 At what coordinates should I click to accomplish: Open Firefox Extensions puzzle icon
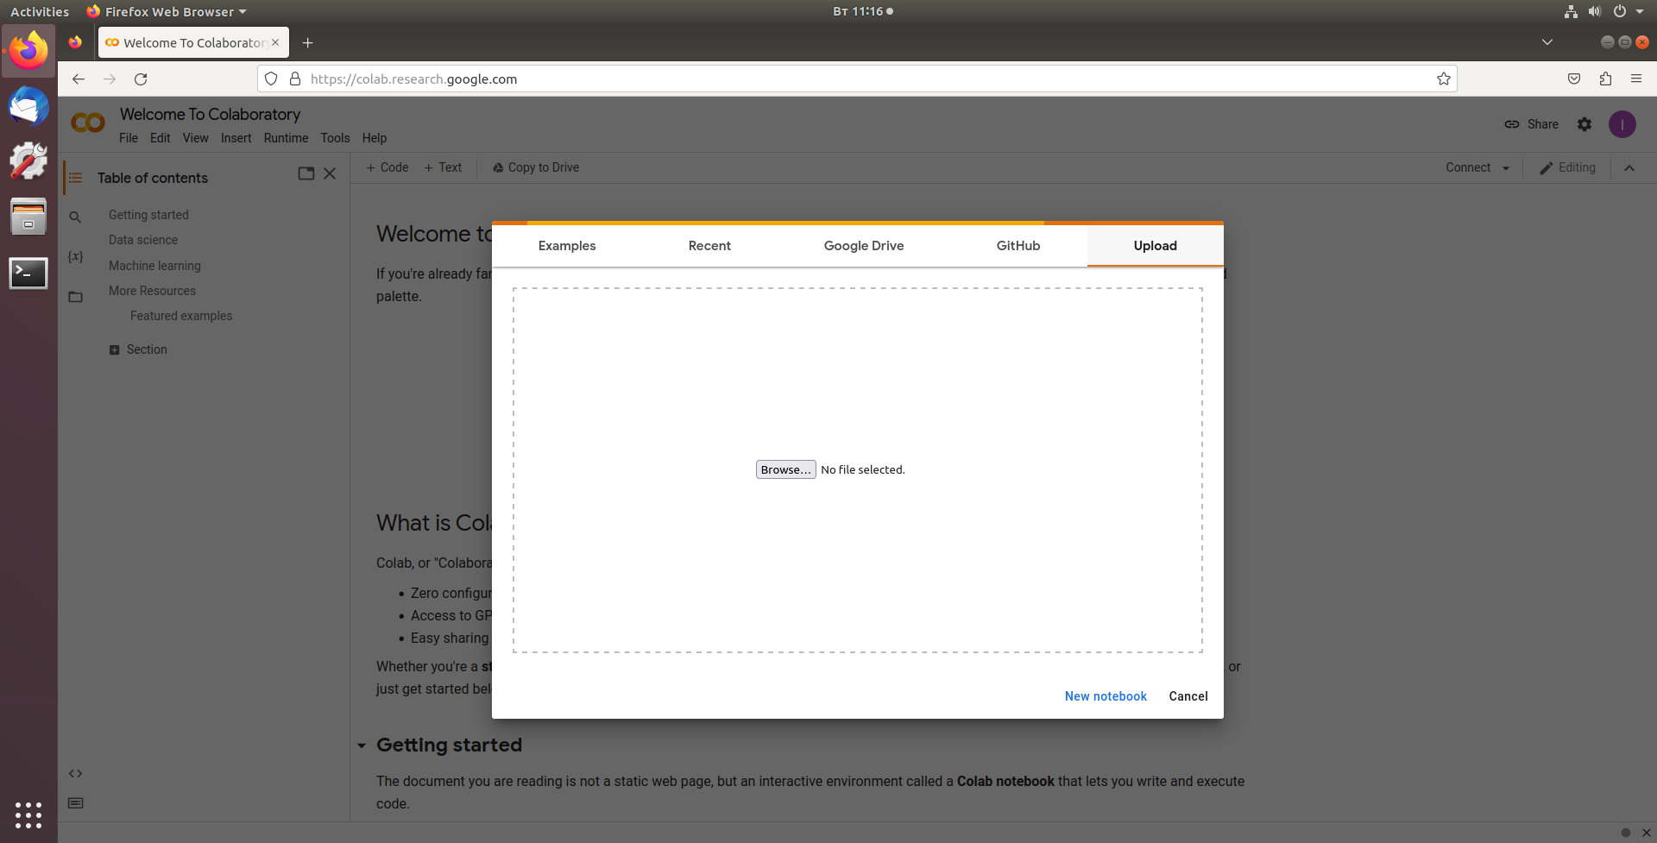(x=1605, y=79)
